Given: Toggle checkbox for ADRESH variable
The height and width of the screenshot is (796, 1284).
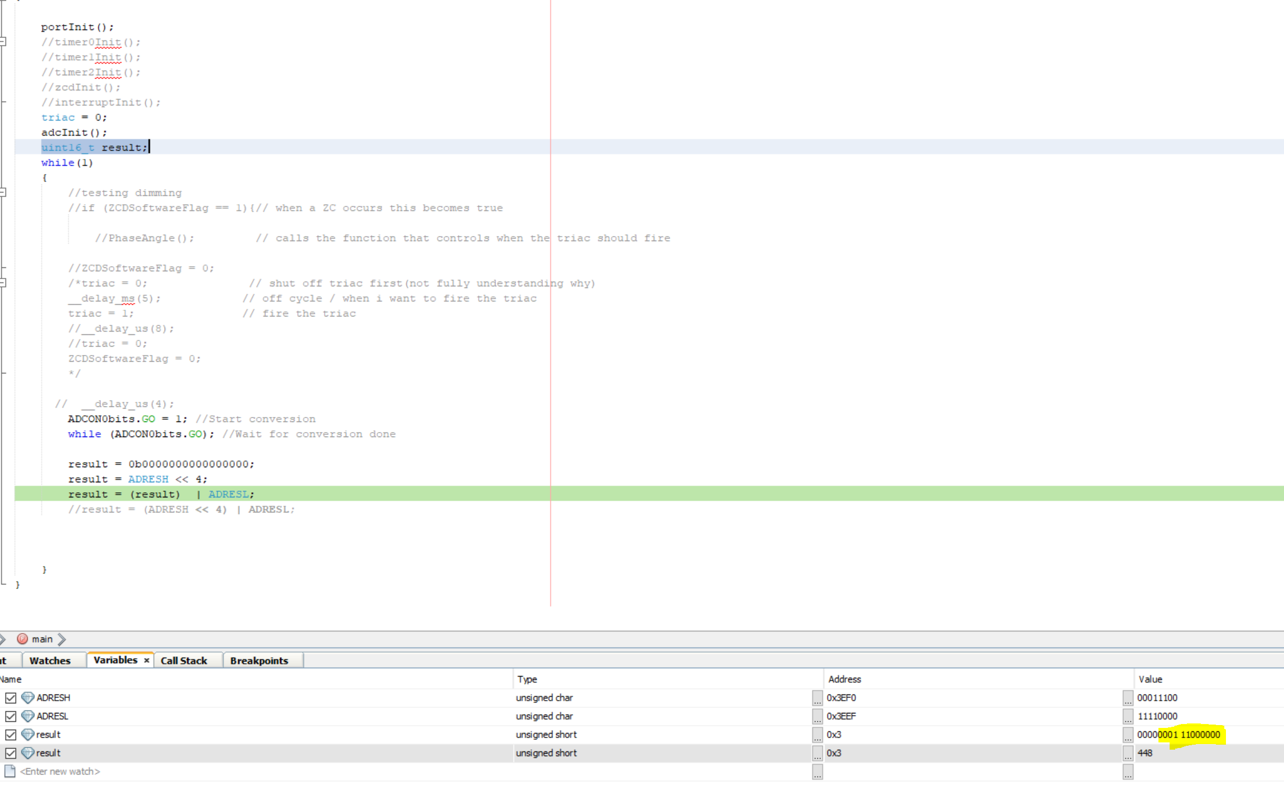Looking at the screenshot, I should tap(11, 697).
